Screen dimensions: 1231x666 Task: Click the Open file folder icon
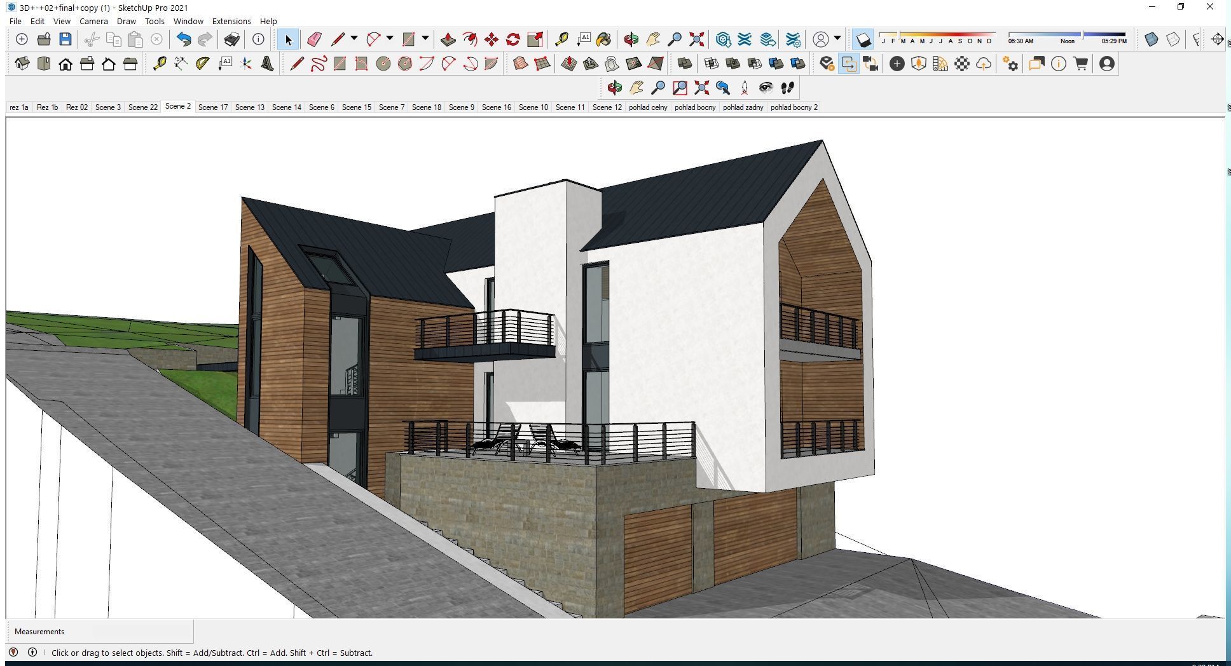(43, 39)
